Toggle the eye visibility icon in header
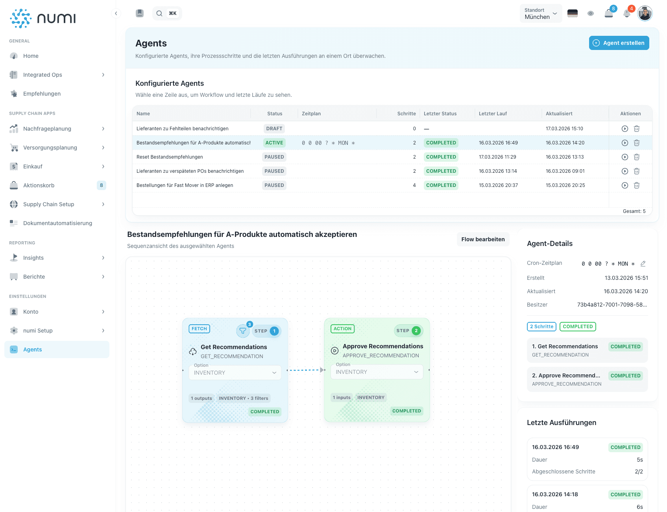The height and width of the screenshot is (512, 667). coord(590,13)
